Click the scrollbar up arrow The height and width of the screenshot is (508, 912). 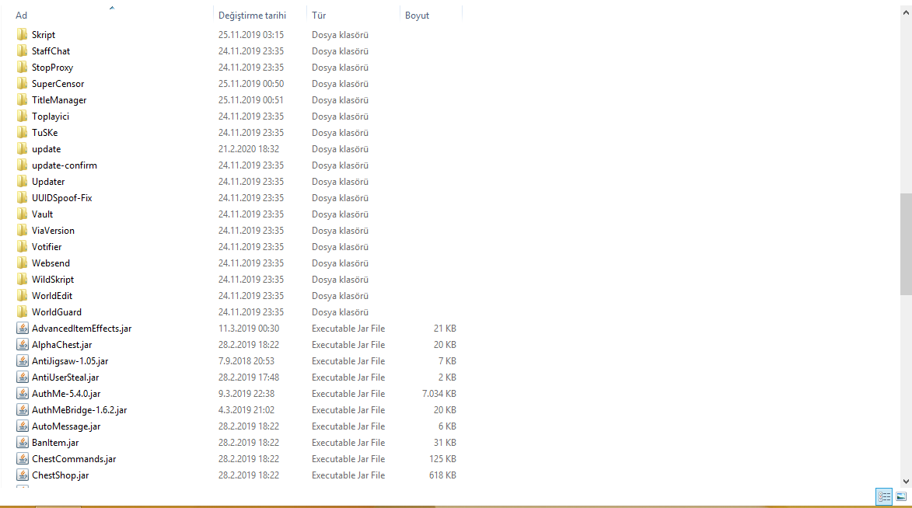click(906, 12)
